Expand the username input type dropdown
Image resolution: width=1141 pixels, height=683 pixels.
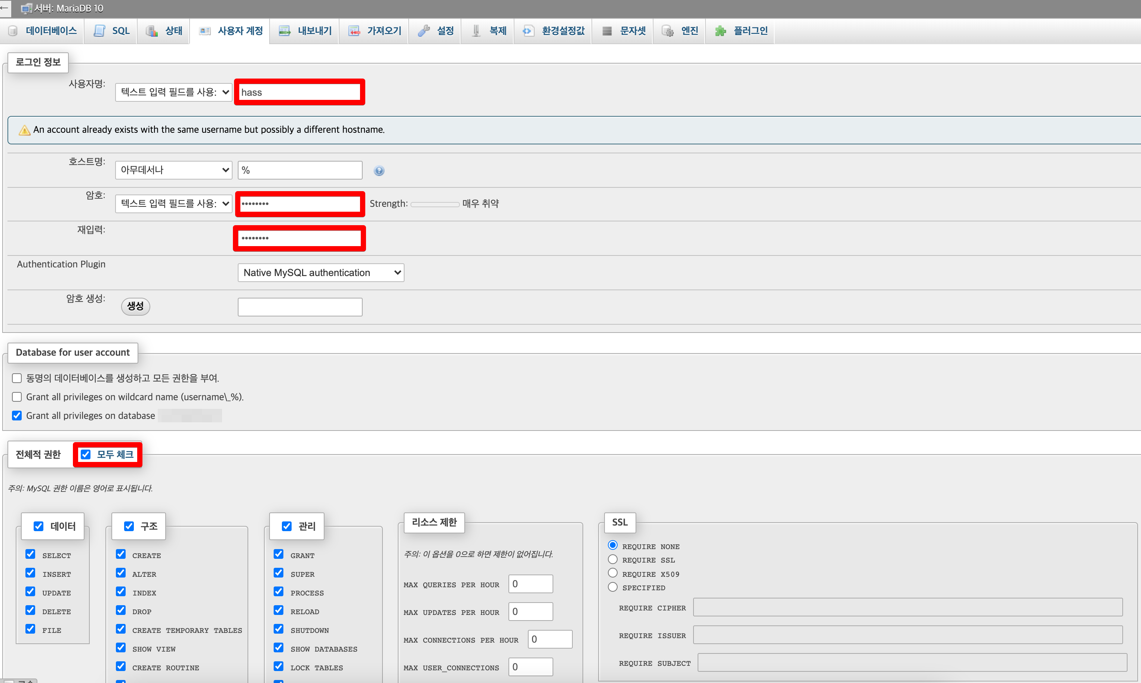coord(173,92)
